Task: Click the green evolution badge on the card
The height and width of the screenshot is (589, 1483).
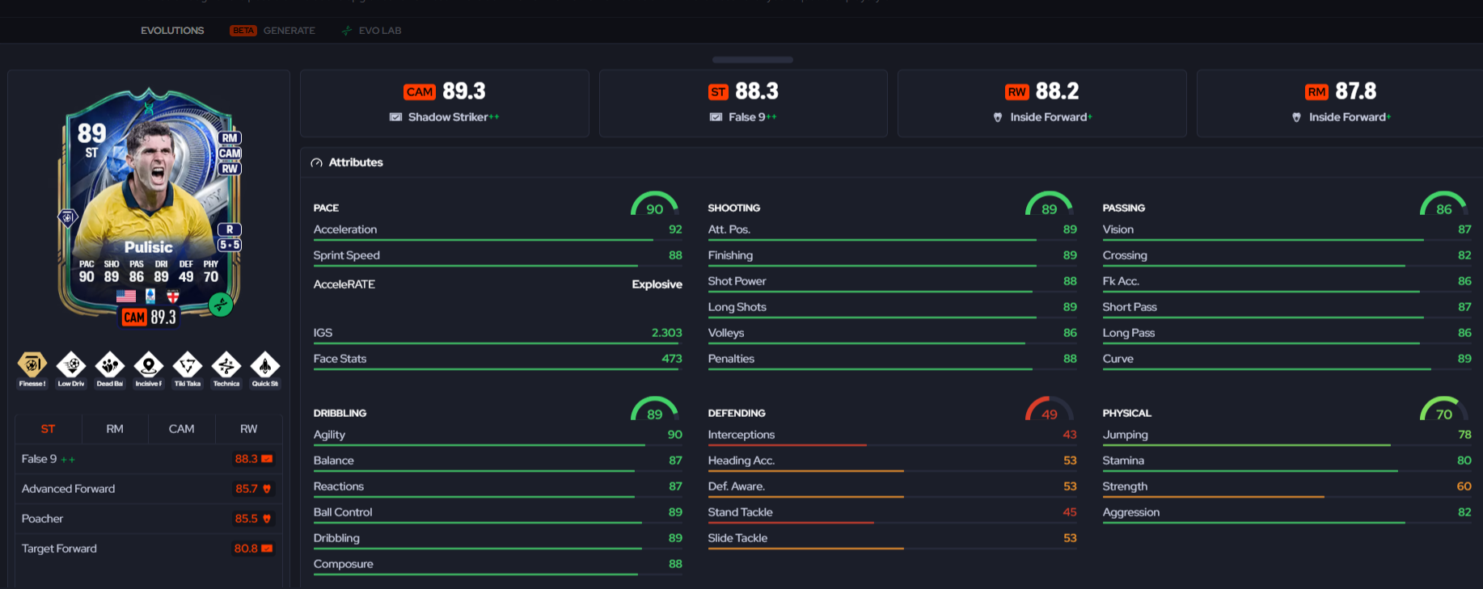Action: click(x=221, y=305)
